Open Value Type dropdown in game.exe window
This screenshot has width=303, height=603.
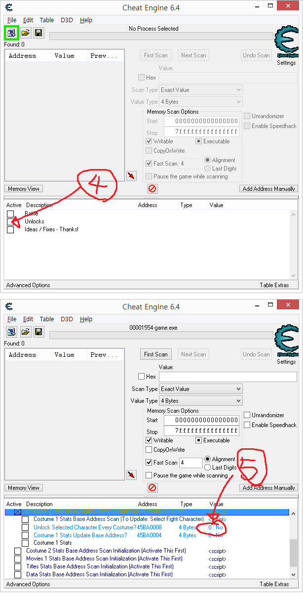(x=201, y=401)
